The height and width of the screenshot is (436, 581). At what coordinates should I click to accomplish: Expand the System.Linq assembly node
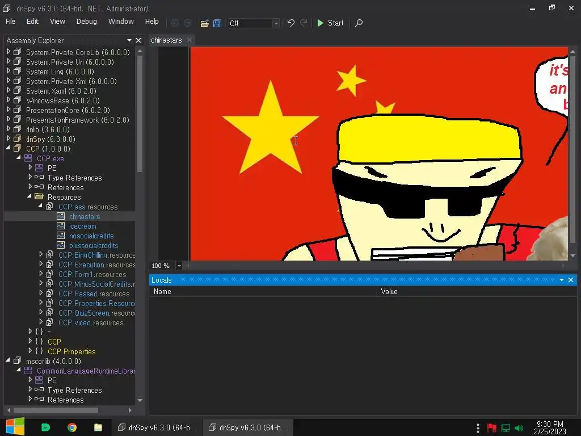(x=9, y=71)
